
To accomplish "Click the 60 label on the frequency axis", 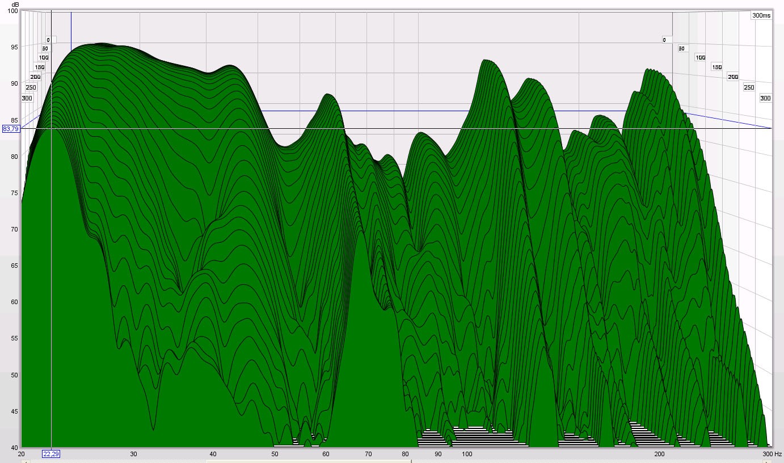I will (326, 454).
